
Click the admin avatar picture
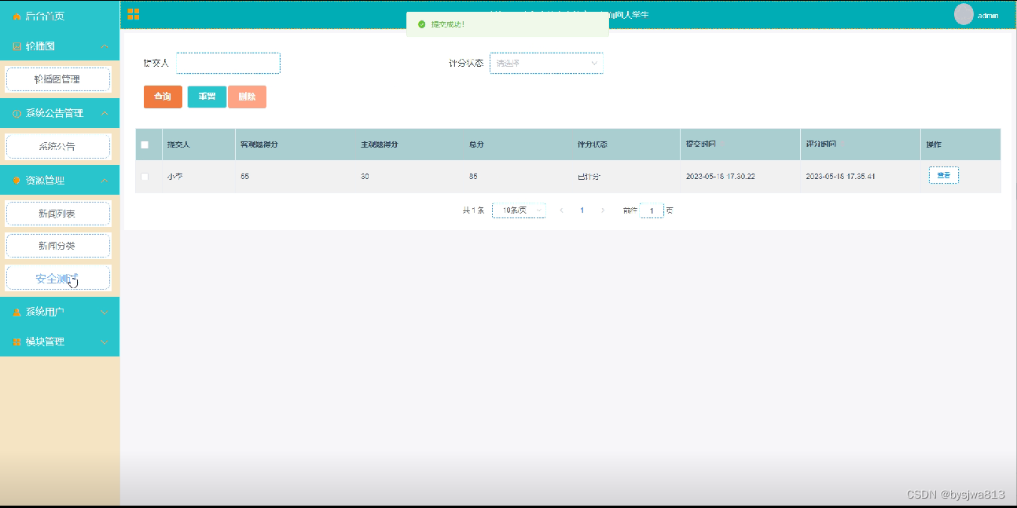coord(964,14)
